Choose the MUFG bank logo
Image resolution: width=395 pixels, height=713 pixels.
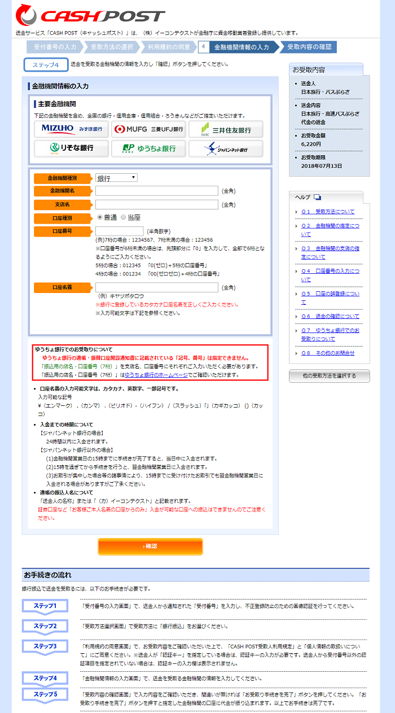pyautogui.click(x=148, y=129)
